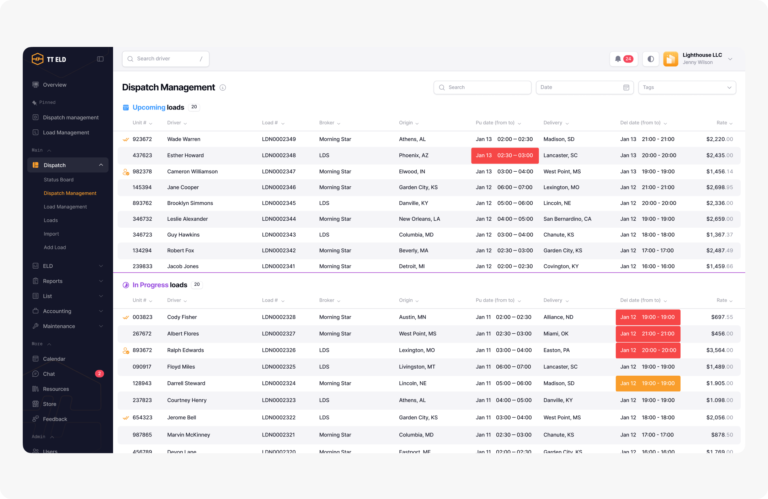Expand the Tags dropdown filter

[x=687, y=87]
